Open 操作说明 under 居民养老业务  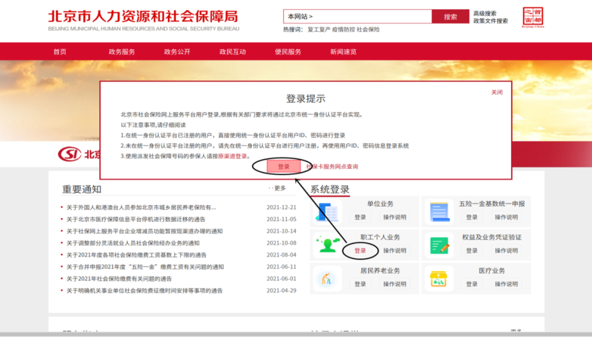point(395,284)
